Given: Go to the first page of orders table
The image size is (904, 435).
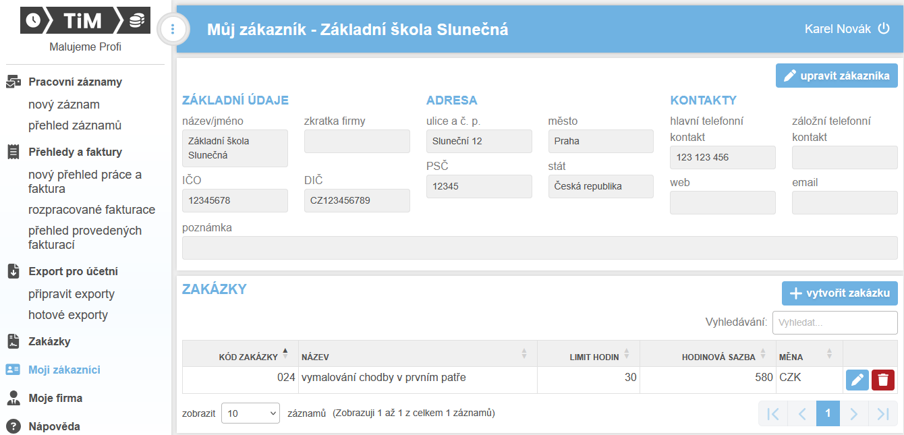Looking at the screenshot, I should point(773,413).
